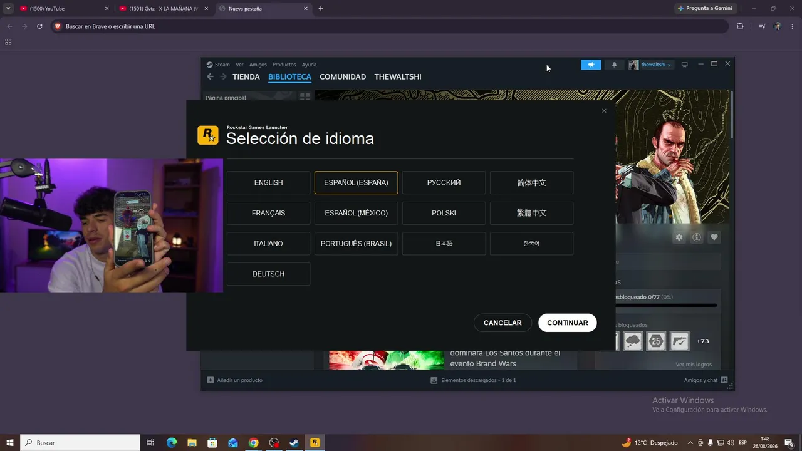This screenshot has height=451, width=802.
Task: Select РУССКИЙ language option
Action: (444, 183)
